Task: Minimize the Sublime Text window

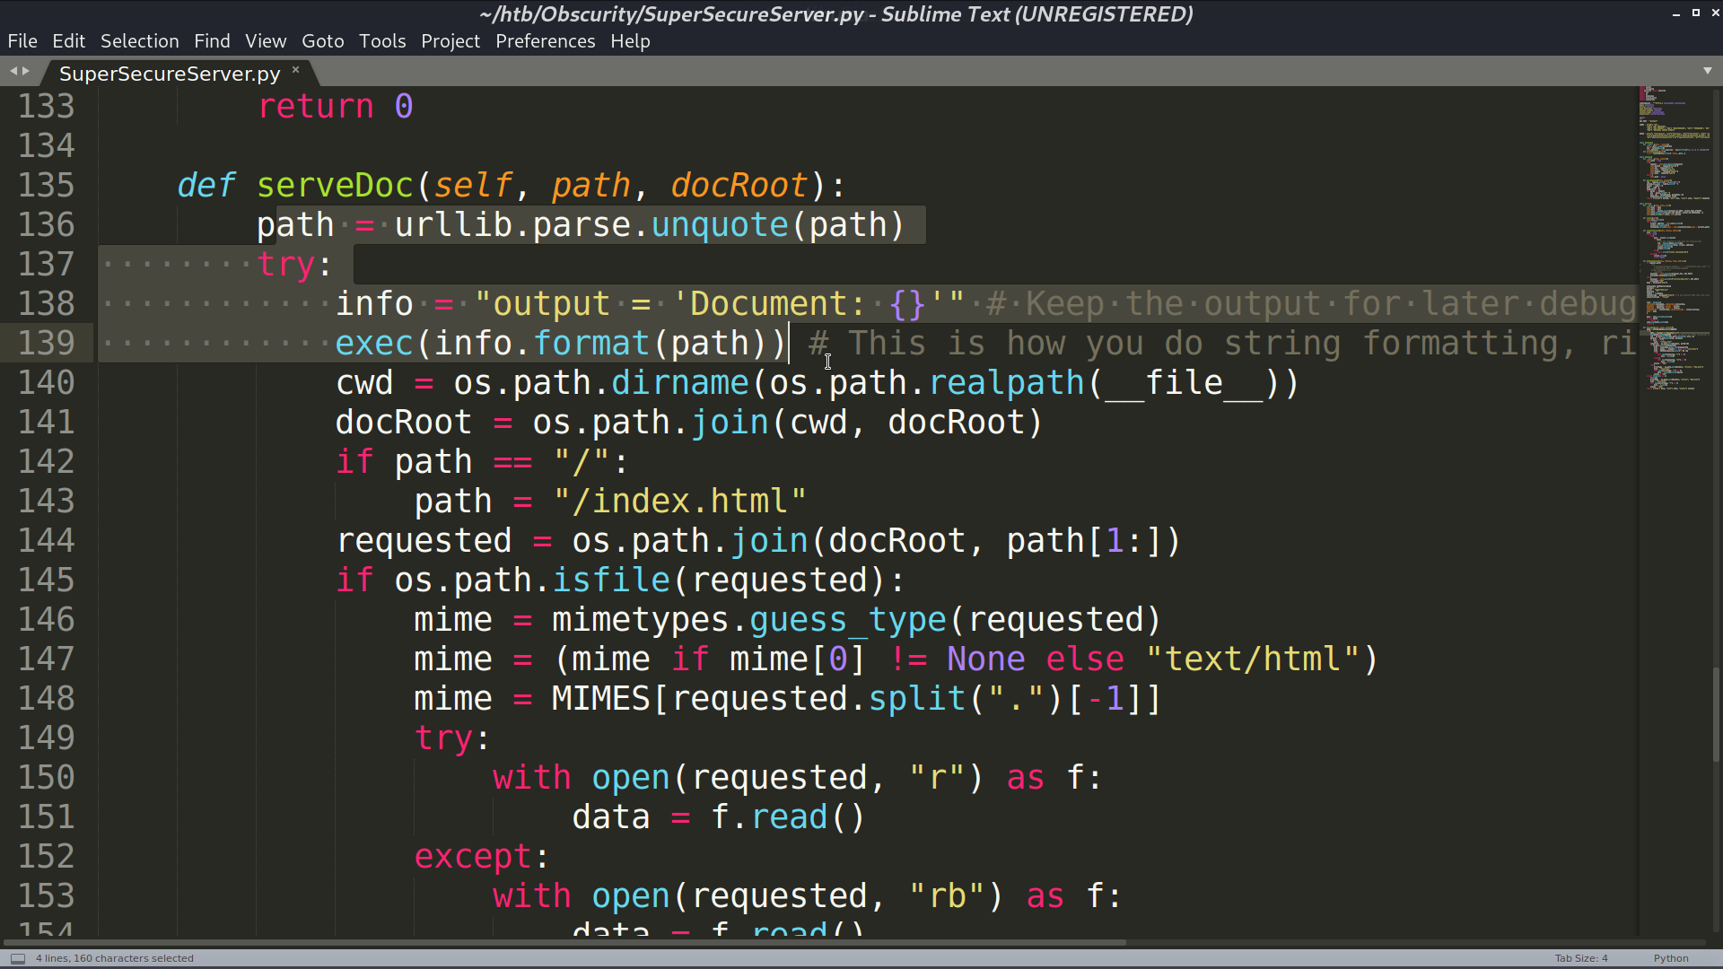Action: click(1675, 13)
